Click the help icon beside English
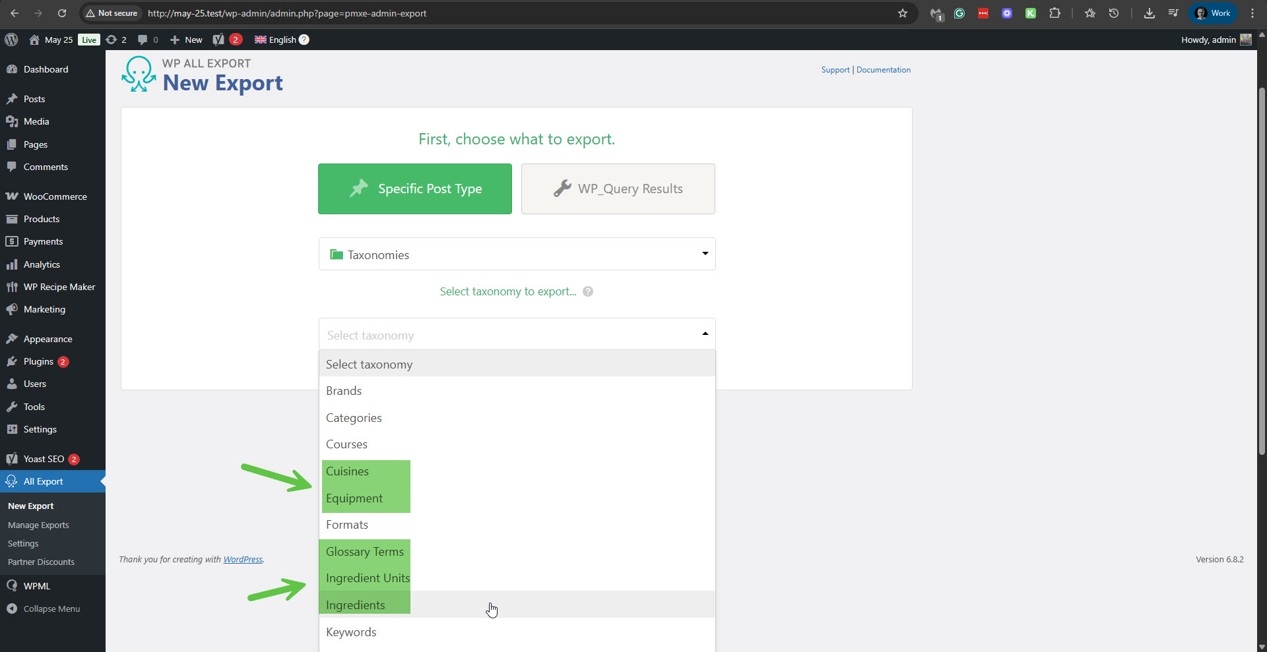The image size is (1267, 652). (x=304, y=40)
